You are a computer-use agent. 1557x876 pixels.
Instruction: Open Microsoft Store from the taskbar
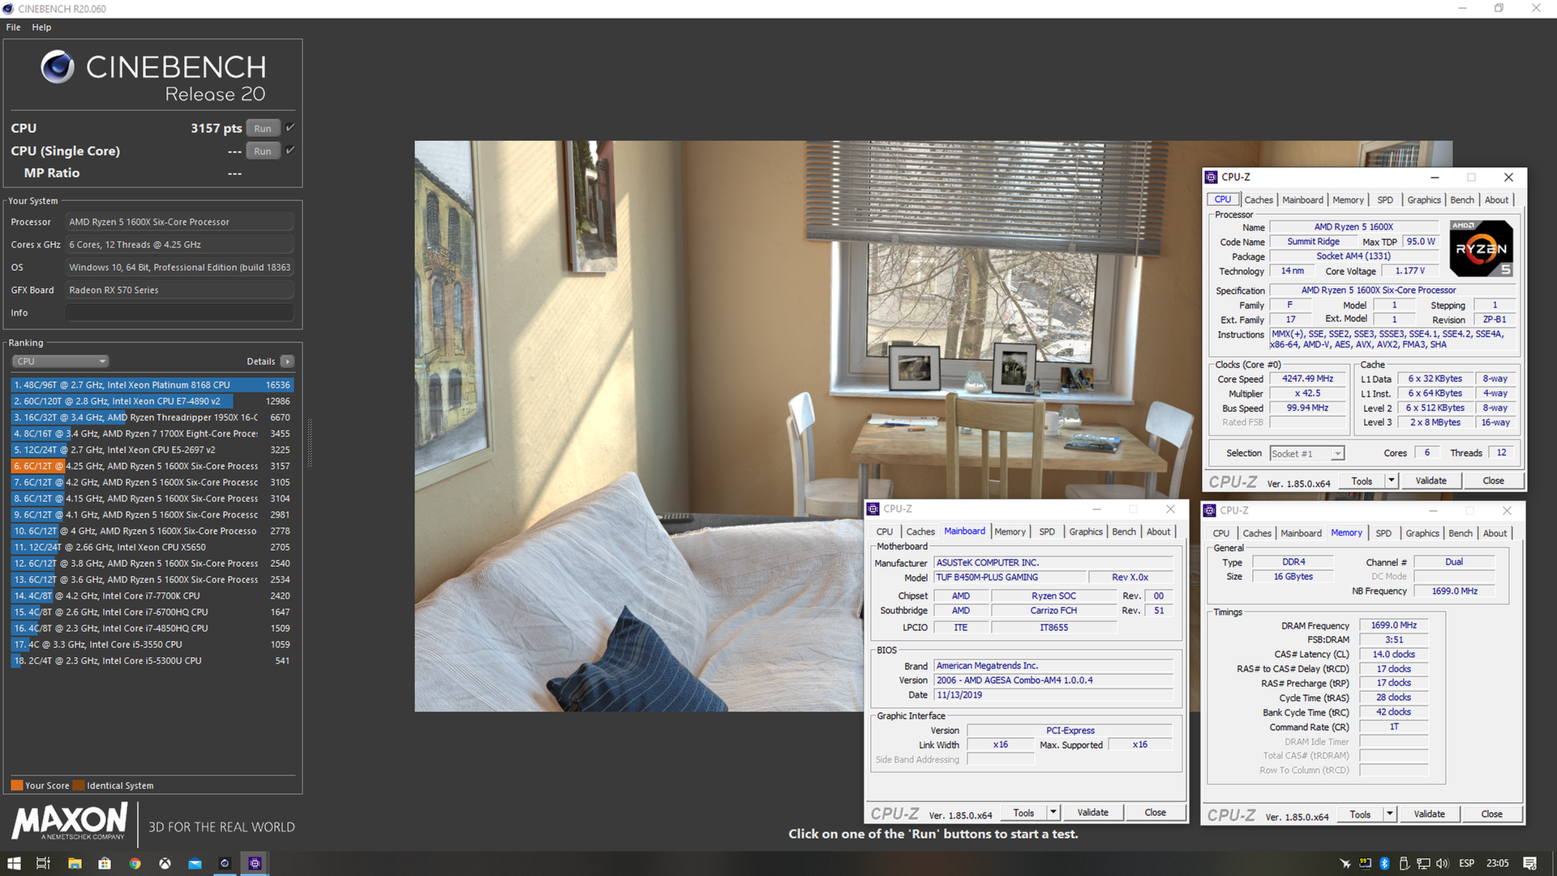tap(105, 863)
